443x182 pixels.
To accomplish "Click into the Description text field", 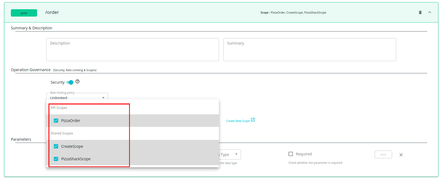I will pos(132,49).
